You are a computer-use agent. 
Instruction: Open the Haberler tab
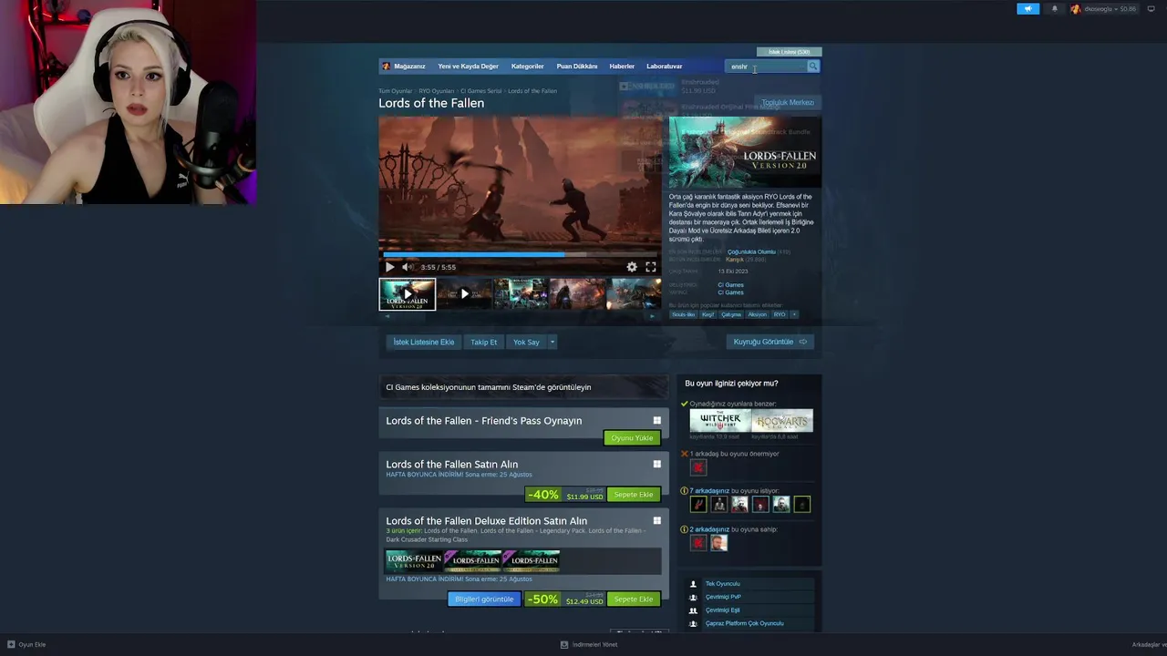(x=622, y=67)
